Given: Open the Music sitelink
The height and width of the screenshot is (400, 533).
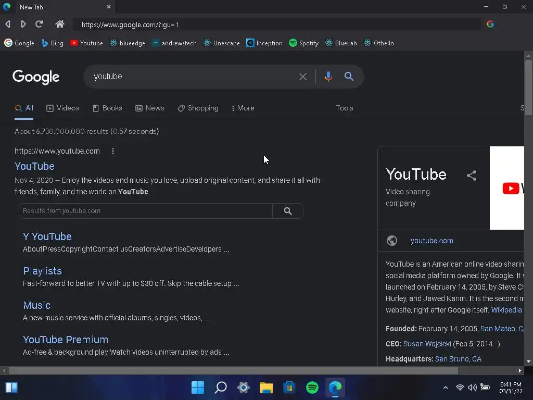Looking at the screenshot, I should pos(37,305).
